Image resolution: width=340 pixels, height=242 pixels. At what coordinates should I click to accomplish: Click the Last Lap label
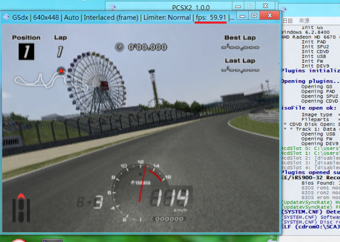click(x=240, y=61)
